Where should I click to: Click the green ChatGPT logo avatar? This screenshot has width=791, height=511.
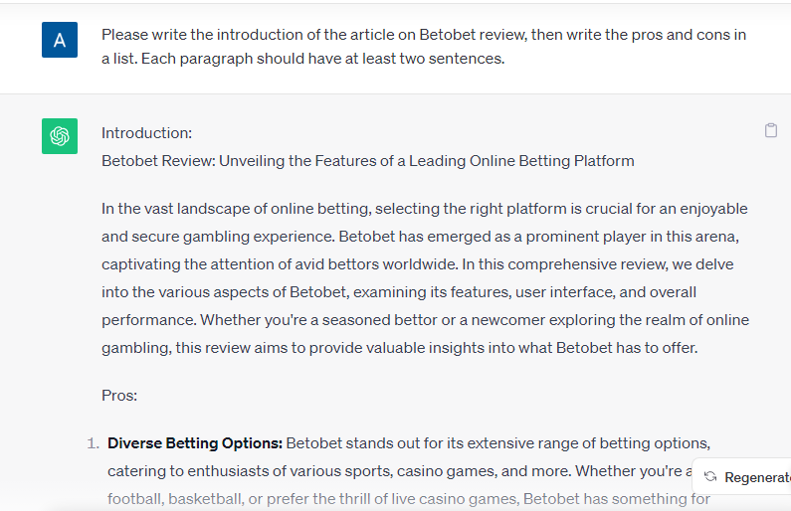pyautogui.click(x=60, y=136)
